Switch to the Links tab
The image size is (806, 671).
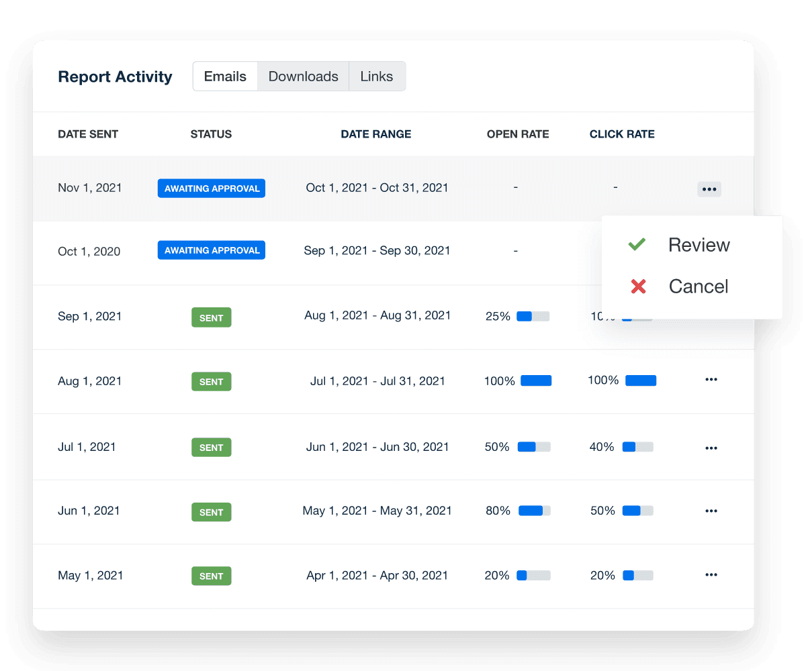[x=377, y=76]
